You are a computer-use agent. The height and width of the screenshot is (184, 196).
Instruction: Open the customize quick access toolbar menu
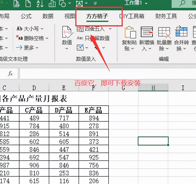point(95,3)
